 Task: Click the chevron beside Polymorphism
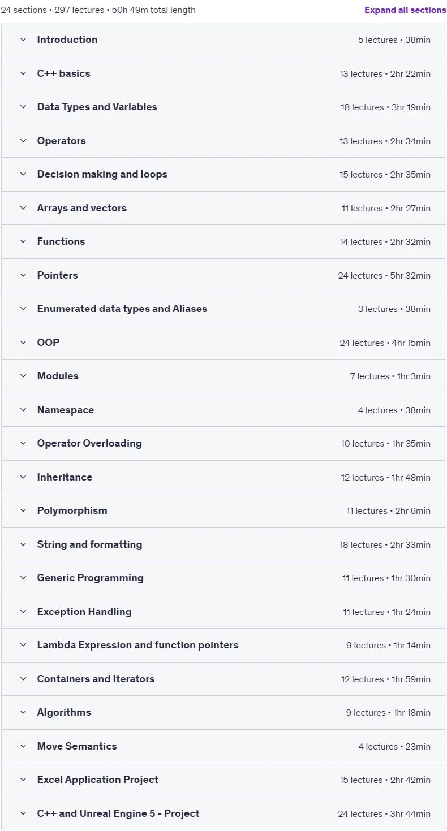pos(23,510)
